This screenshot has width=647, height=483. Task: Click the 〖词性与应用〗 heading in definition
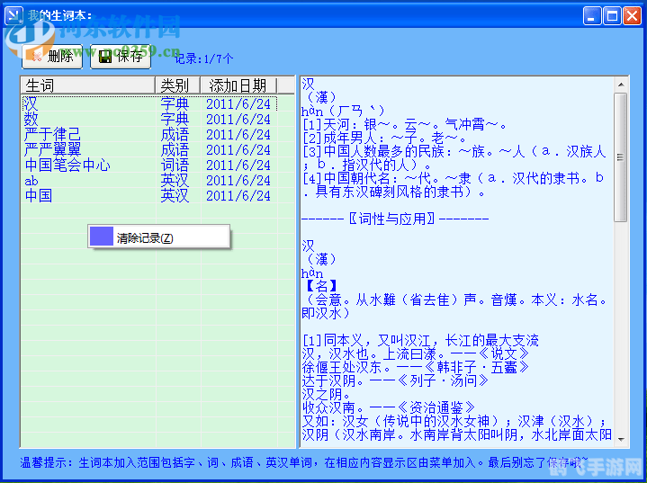tap(391, 219)
